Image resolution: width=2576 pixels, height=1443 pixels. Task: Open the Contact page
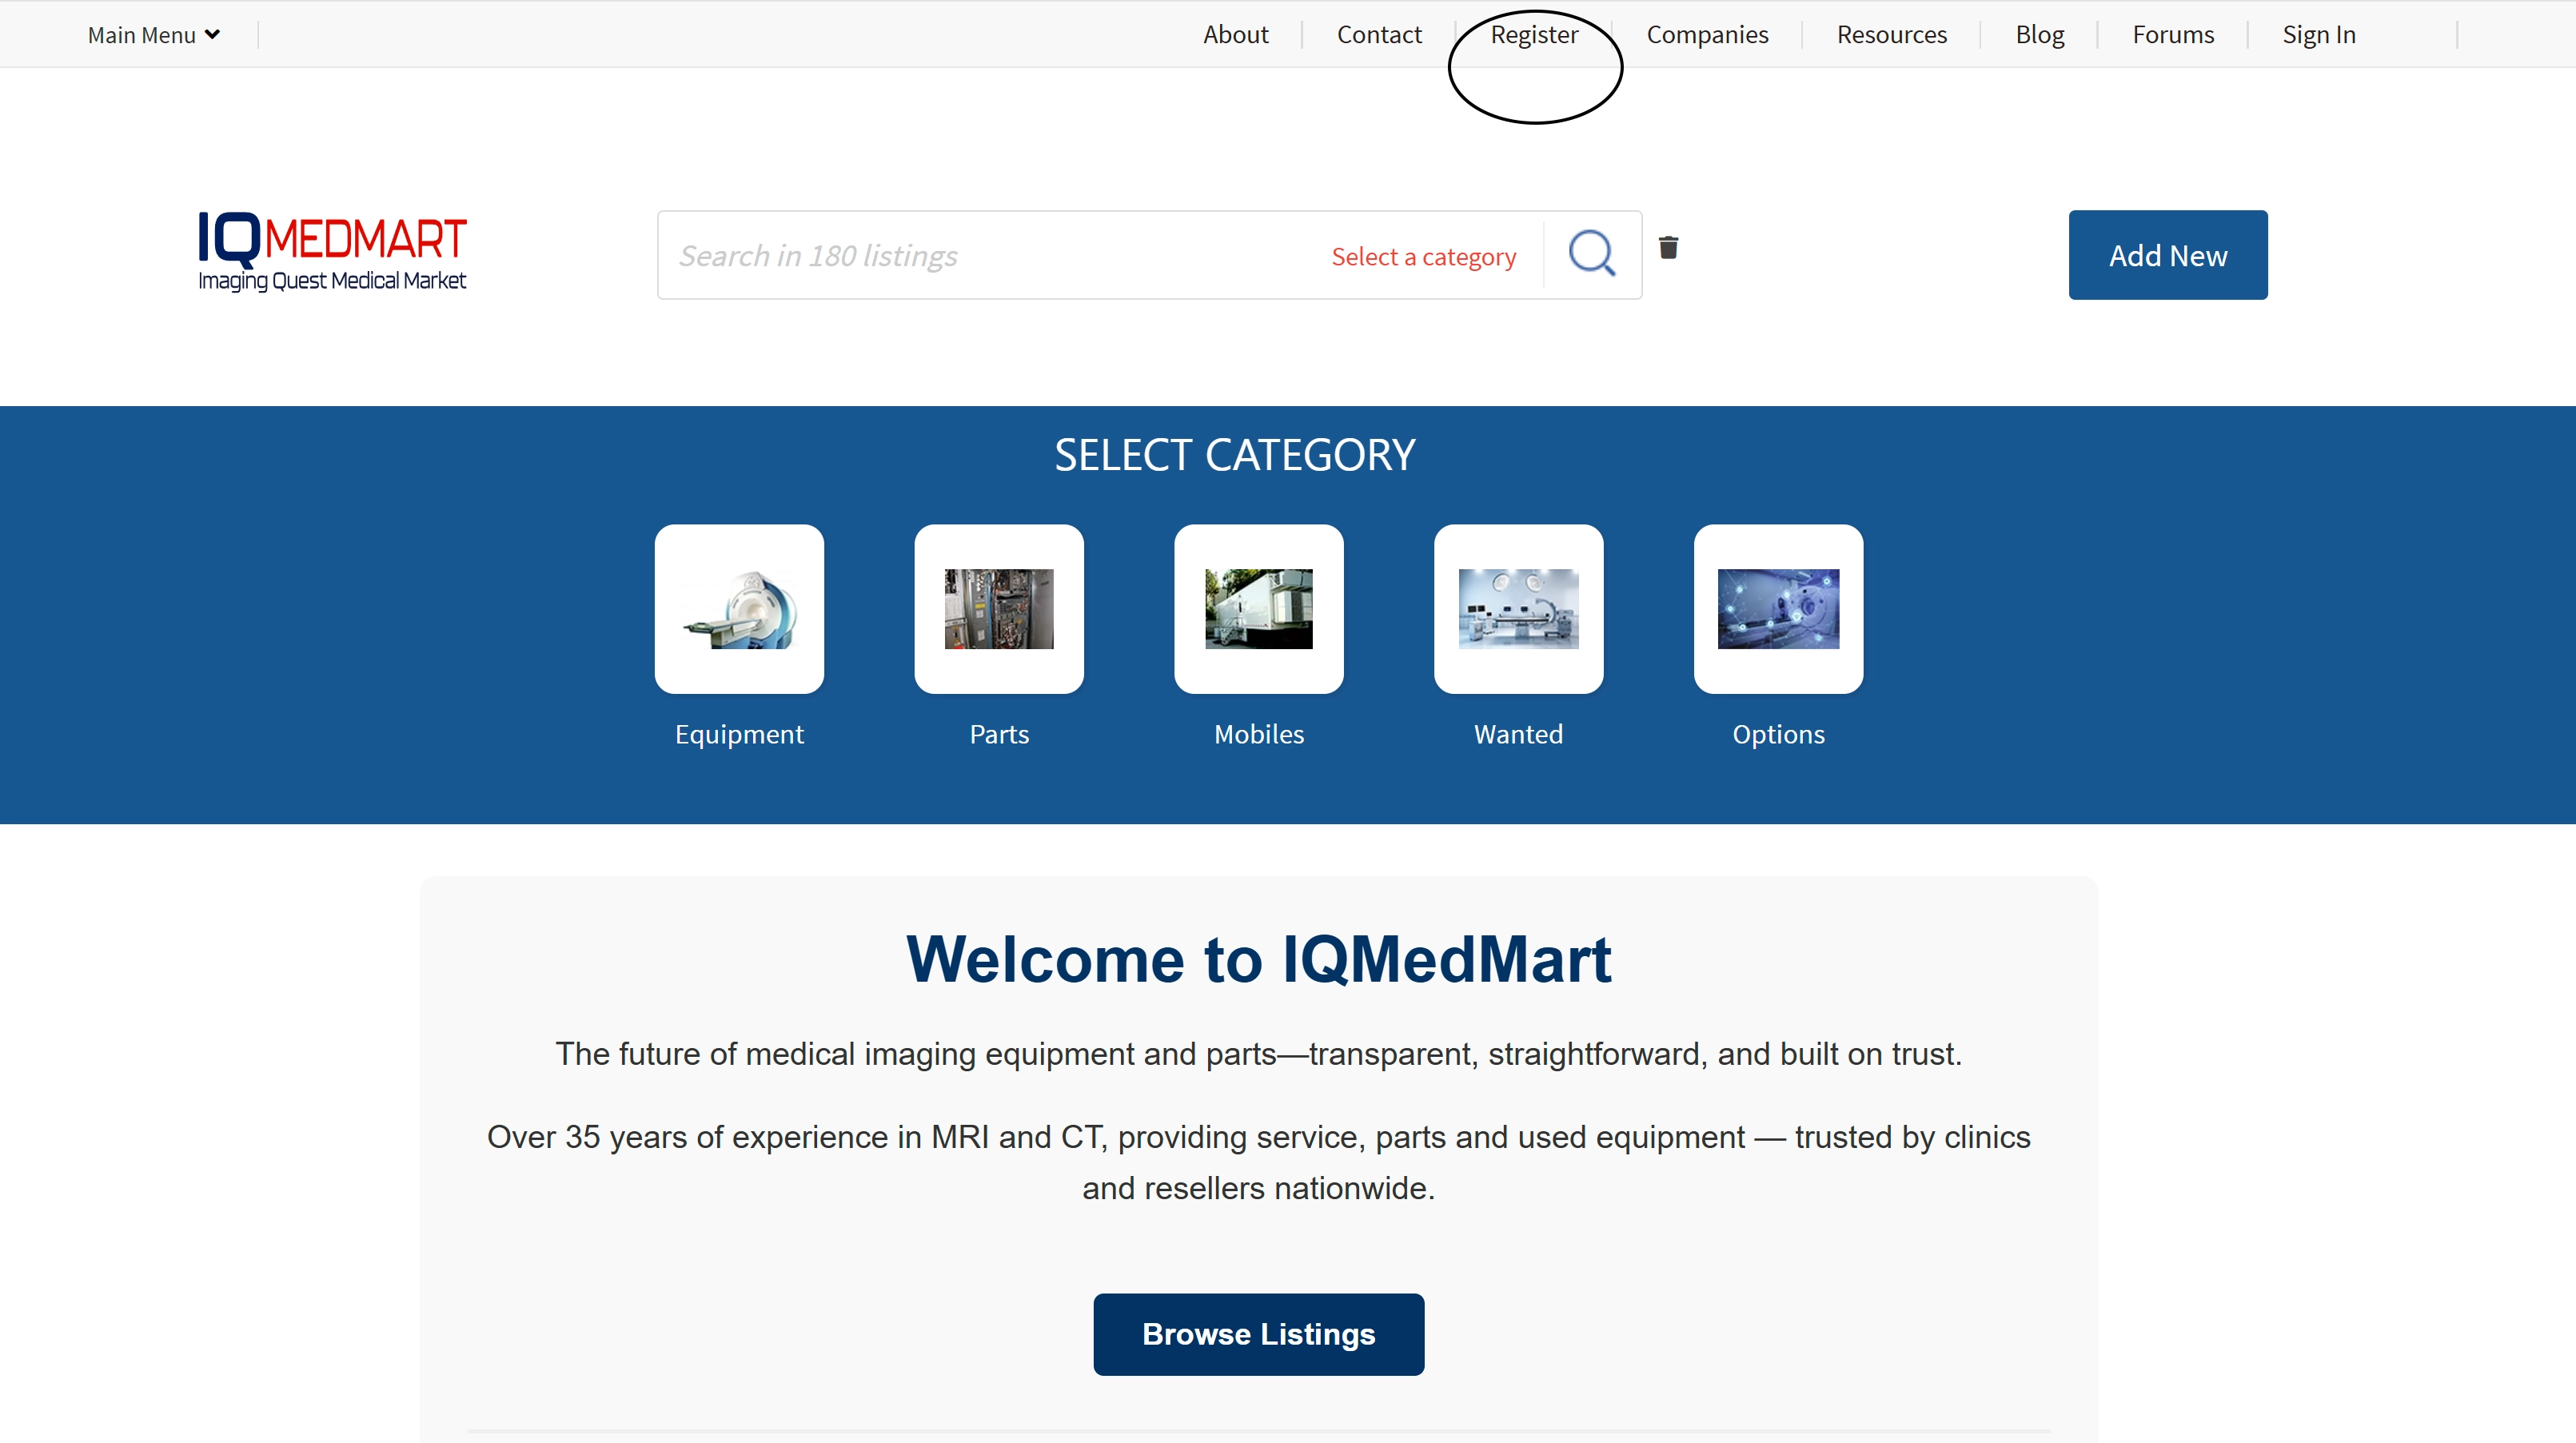point(1379,35)
